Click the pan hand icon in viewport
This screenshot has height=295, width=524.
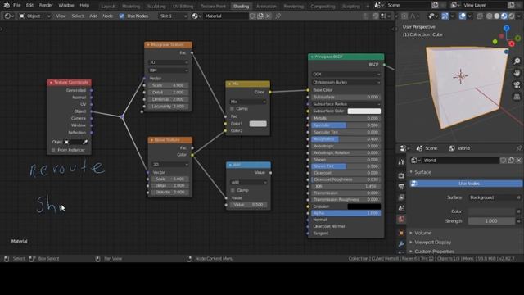tap(517, 73)
